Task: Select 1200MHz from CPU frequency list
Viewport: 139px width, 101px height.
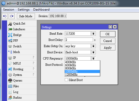Action: (82, 75)
